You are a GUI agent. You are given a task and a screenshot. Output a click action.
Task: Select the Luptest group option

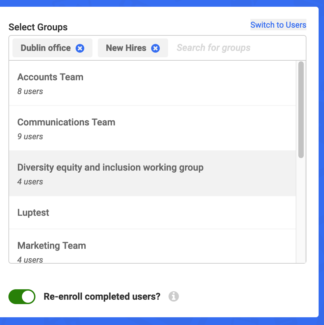(152, 212)
